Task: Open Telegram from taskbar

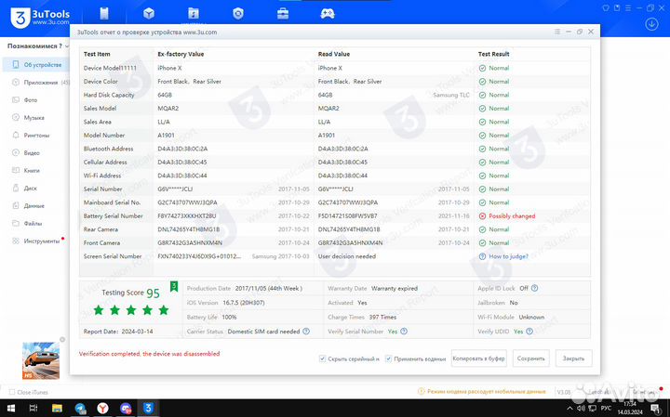Action: pyautogui.click(x=80, y=408)
